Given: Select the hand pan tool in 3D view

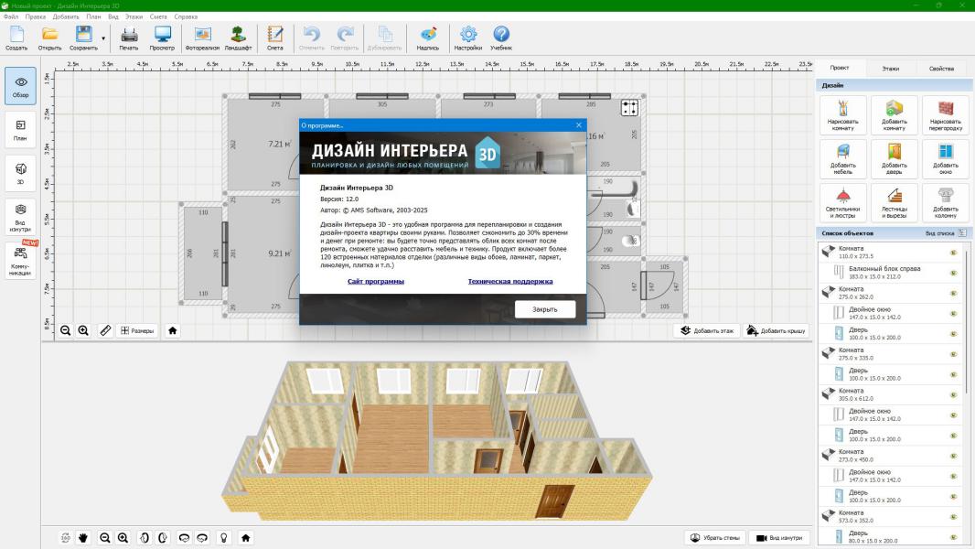Looking at the screenshot, I should point(83,538).
